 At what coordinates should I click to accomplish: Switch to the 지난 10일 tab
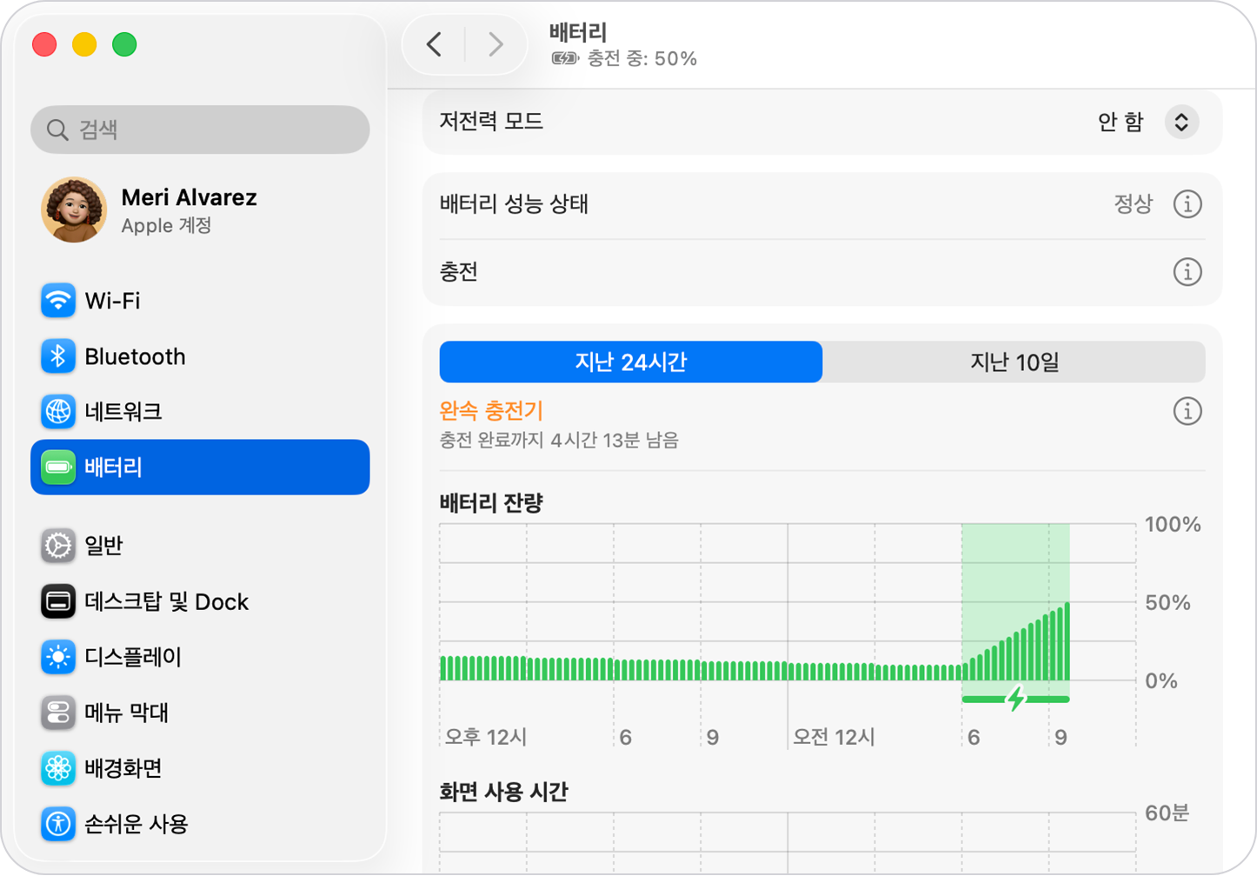click(1014, 362)
